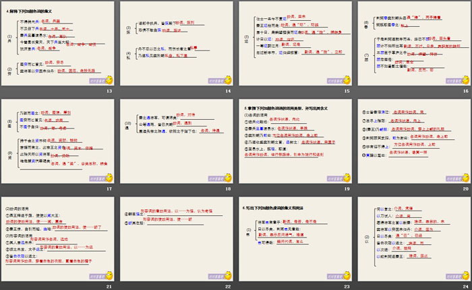Select slide 17 thumbnail
Viewport: 472px width, 290px height.
[x=58, y=141]
